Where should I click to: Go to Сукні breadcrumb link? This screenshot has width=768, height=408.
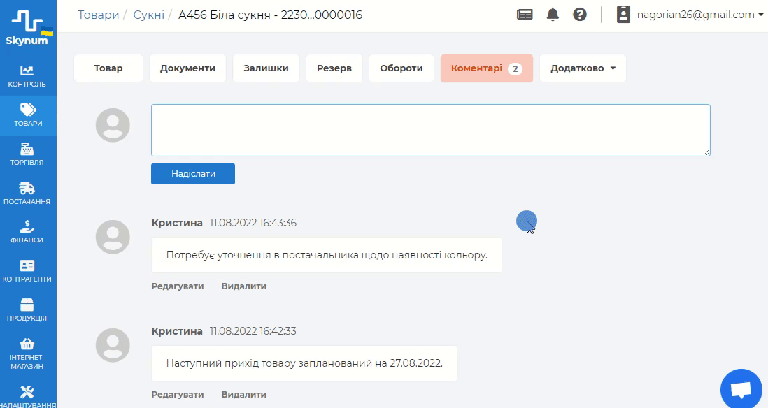148,15
